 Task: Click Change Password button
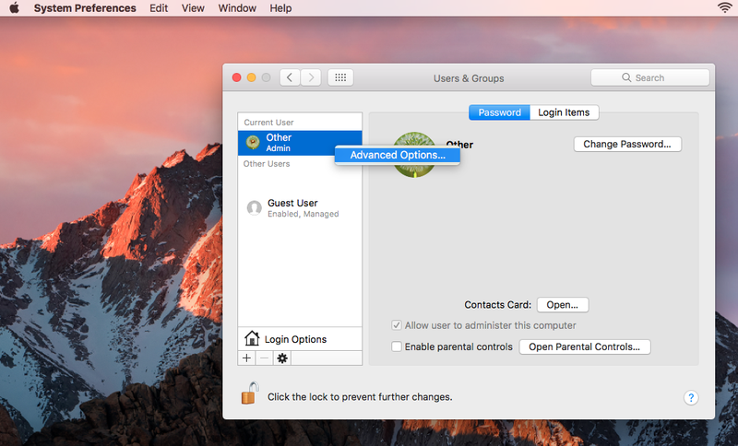point(627,145)
